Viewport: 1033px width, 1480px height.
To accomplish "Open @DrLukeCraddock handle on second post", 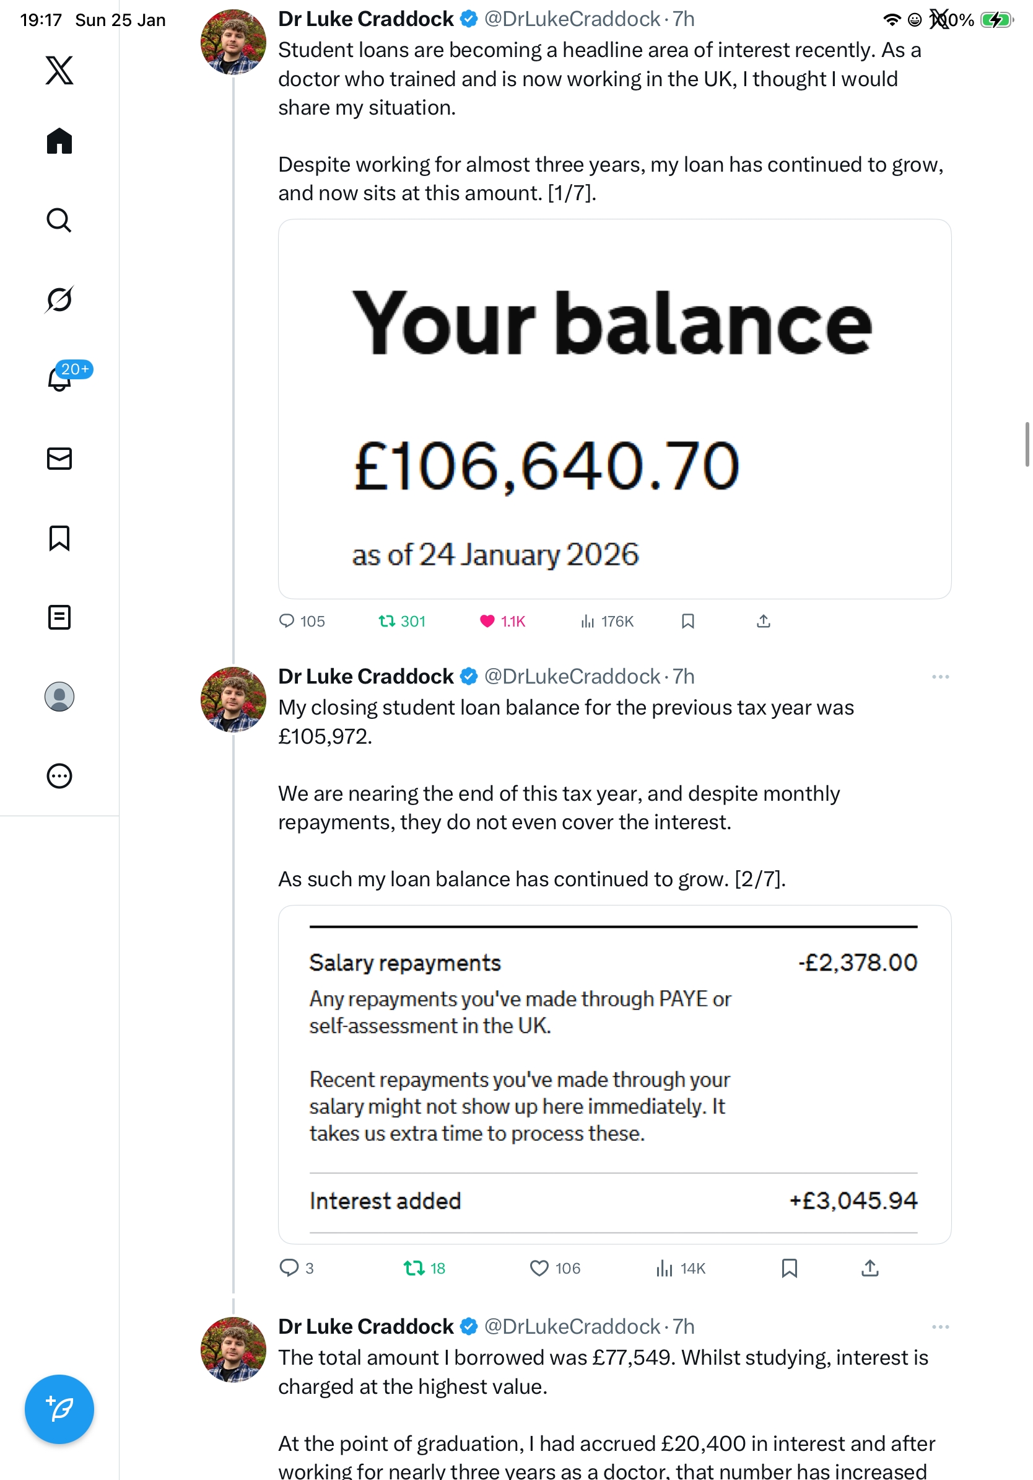I will pyautogui.click(x=572, y=676).
